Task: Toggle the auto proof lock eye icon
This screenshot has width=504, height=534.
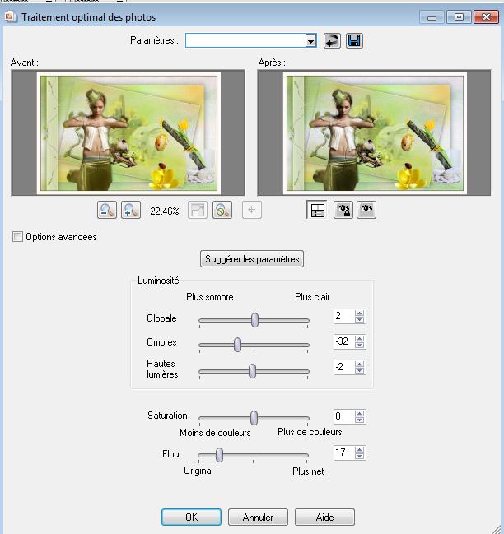Action: [x=343, y=210]
